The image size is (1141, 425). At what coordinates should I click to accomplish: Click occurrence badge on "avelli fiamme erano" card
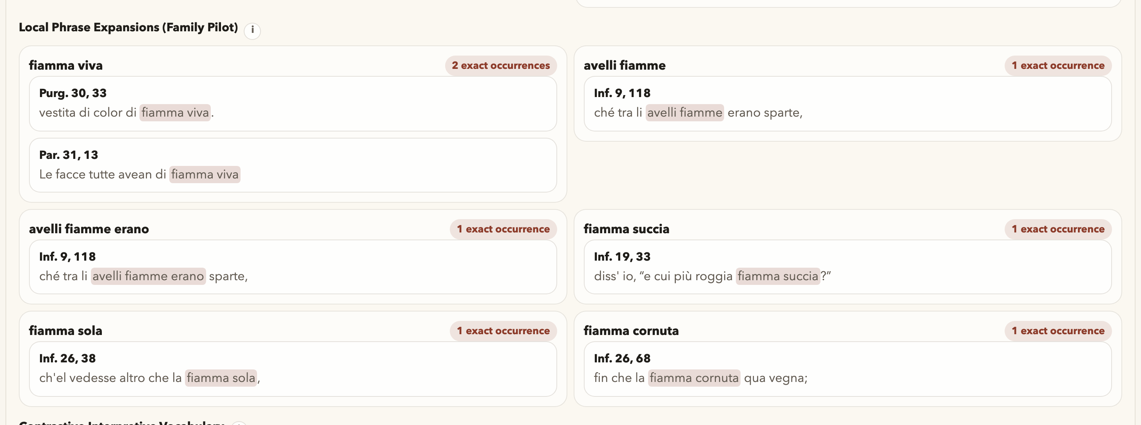pos(503,229)
